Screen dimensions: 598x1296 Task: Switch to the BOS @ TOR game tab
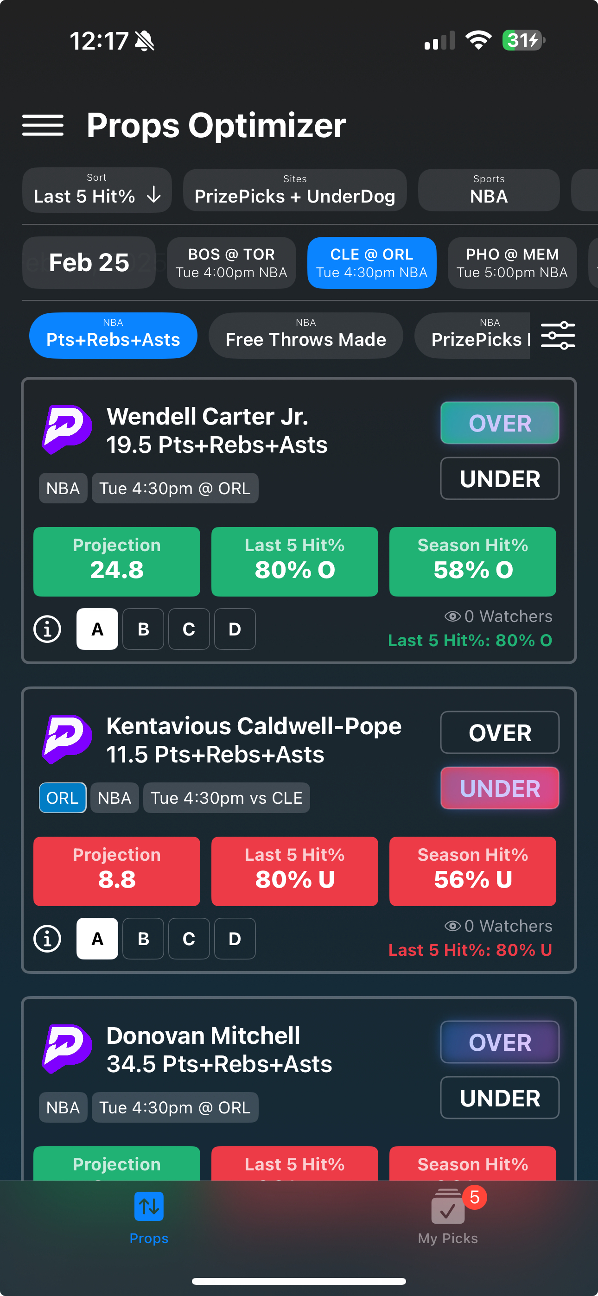pos(231,262)
